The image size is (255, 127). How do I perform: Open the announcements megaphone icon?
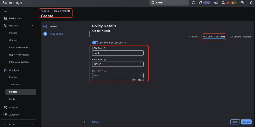click(x=216, y=3)
